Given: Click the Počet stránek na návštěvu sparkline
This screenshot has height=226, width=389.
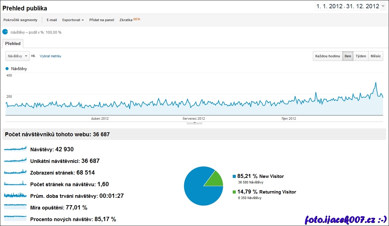Looking at the screenshot, I should coord(15,184).
